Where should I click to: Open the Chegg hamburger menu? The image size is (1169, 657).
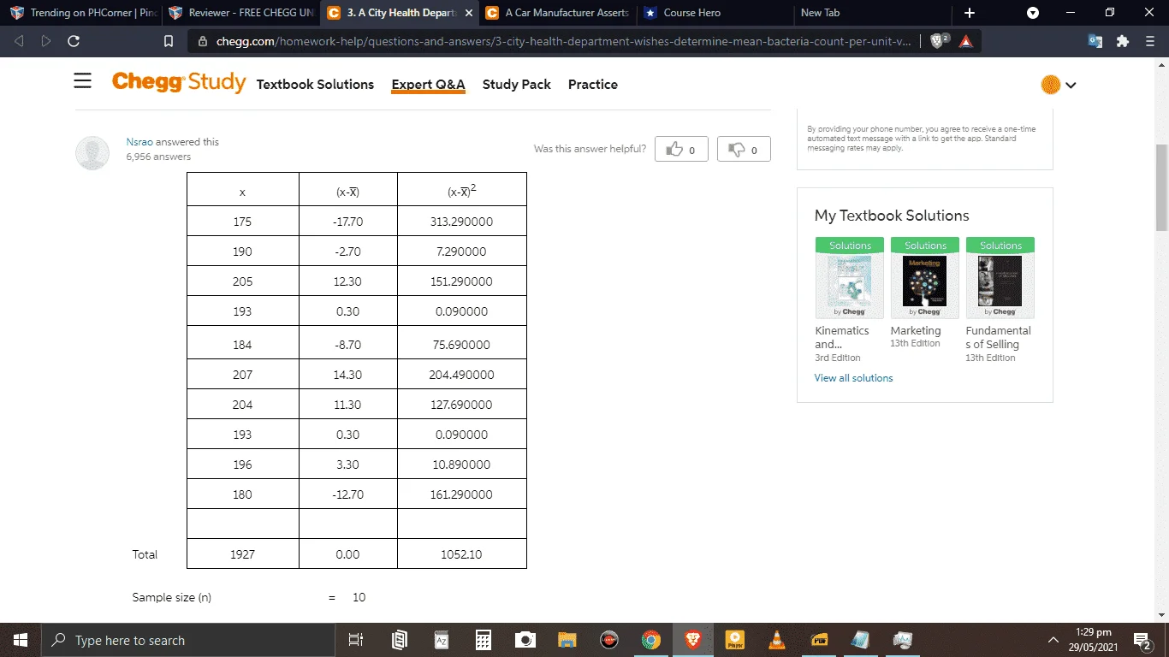click(82, 80)
